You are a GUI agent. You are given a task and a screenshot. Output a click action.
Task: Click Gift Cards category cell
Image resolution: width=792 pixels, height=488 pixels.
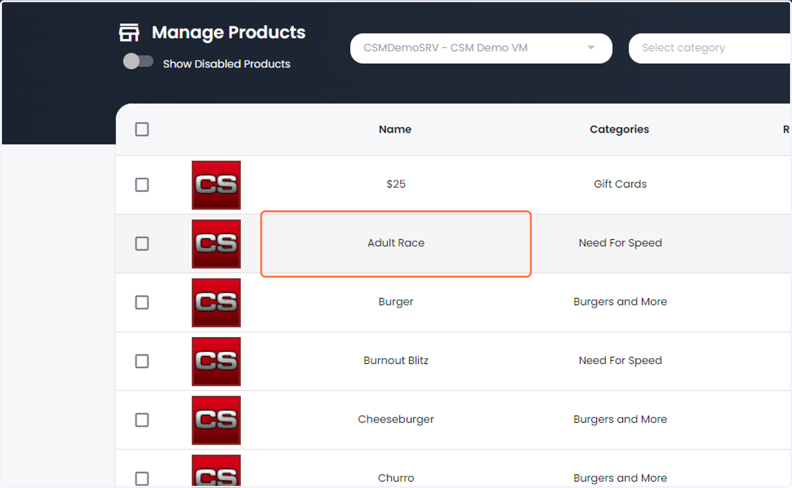(x=620, y=184)
